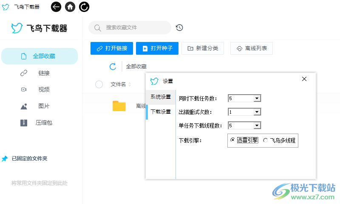Click the 单任务下载线程数 label

200,126
